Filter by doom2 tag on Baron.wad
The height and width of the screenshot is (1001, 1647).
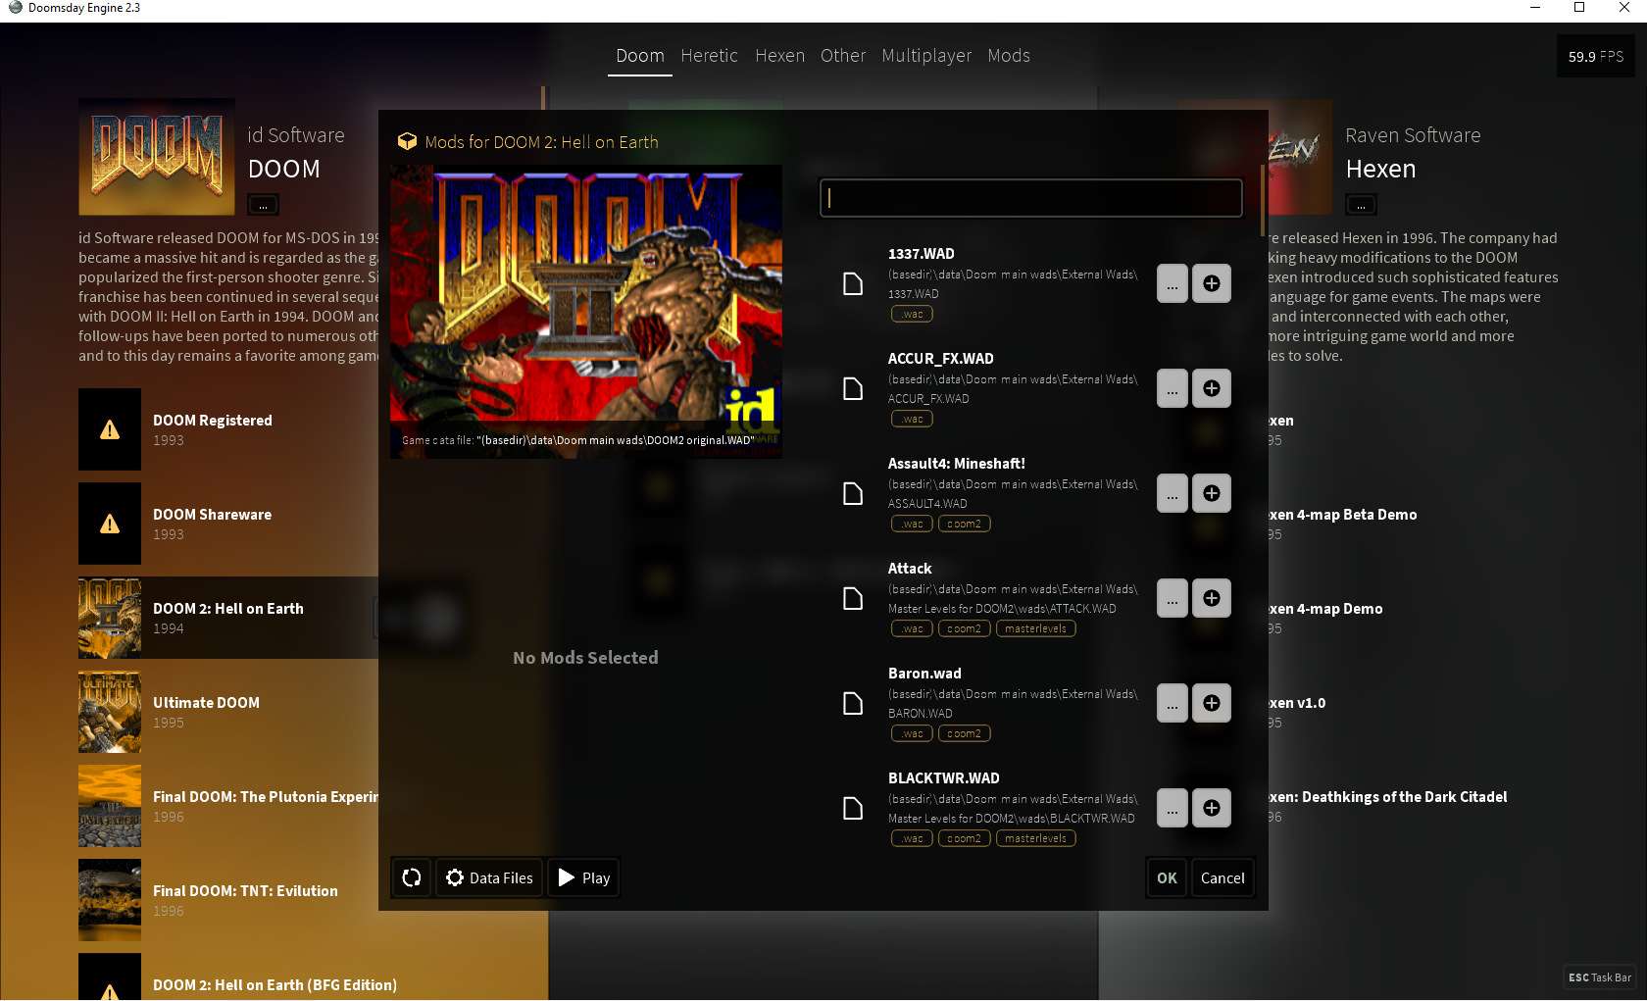pyautogui.click(x=965, y=733)
